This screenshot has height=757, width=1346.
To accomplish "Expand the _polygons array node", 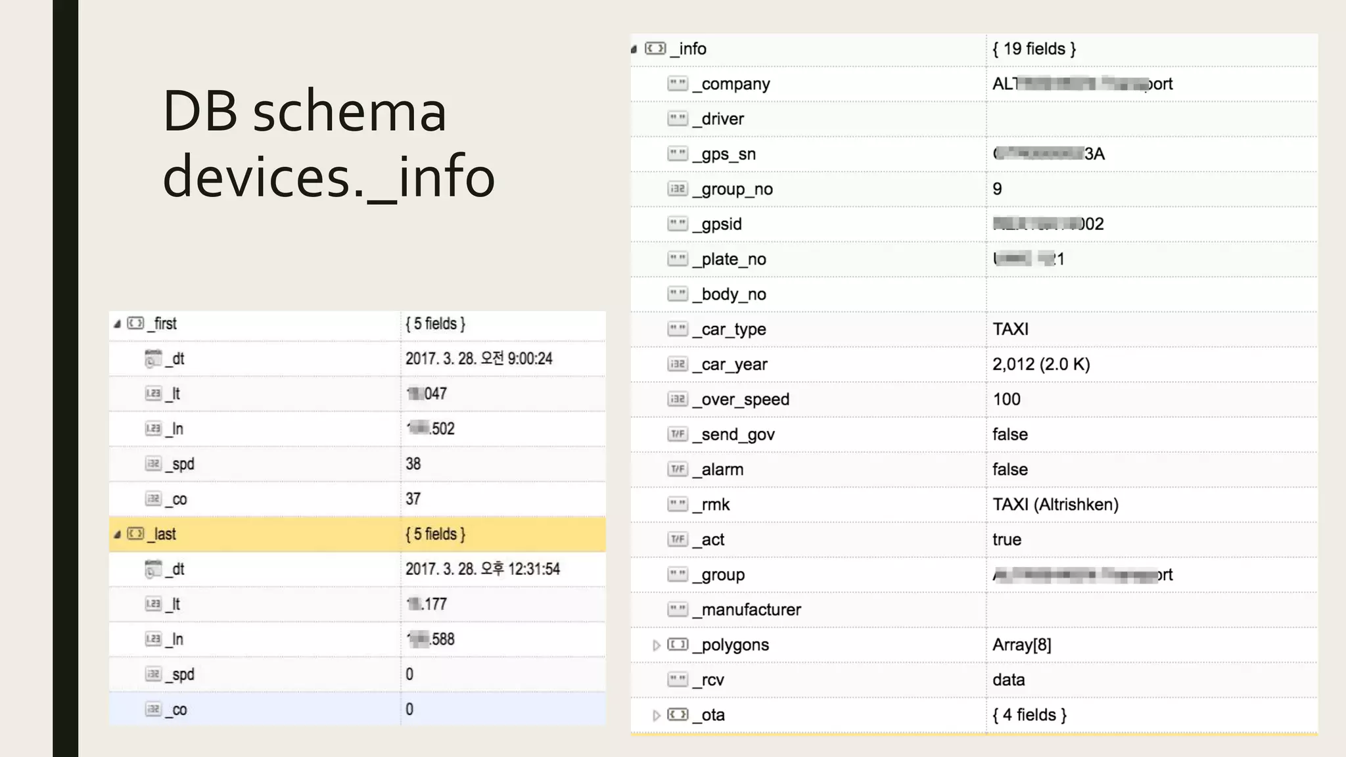I will [656, 645].
